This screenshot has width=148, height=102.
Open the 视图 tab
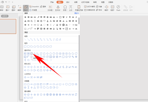coord(103,2)
